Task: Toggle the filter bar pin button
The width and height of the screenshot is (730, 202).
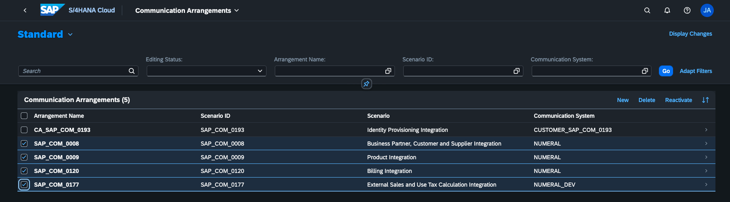Action: [366, 84]
